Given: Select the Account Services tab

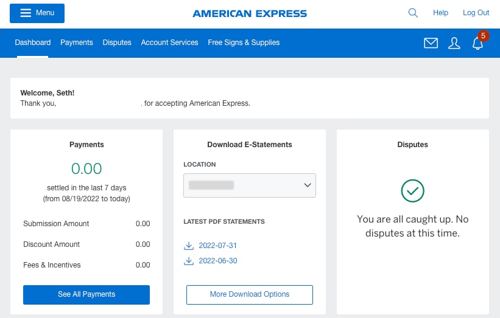Looking at the screenshot, I should [x=169, y=43].
